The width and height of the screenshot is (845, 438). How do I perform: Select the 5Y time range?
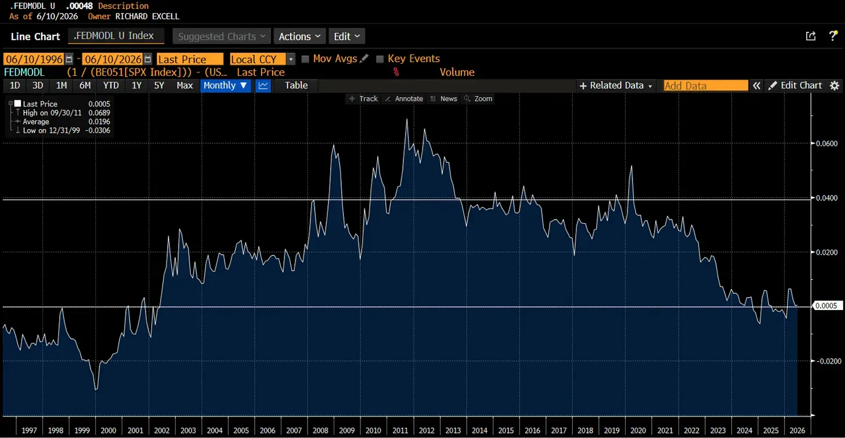click(x=158, y=86)
